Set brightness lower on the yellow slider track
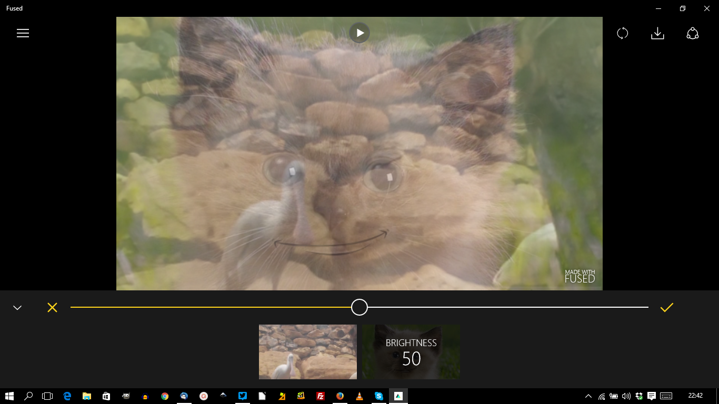The width and height of the screenshot is (719, 404). (211, 307)
